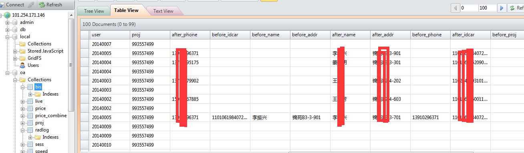Collapse the local database node
Screen dimensions: 524x153
(x=7, y=37)
